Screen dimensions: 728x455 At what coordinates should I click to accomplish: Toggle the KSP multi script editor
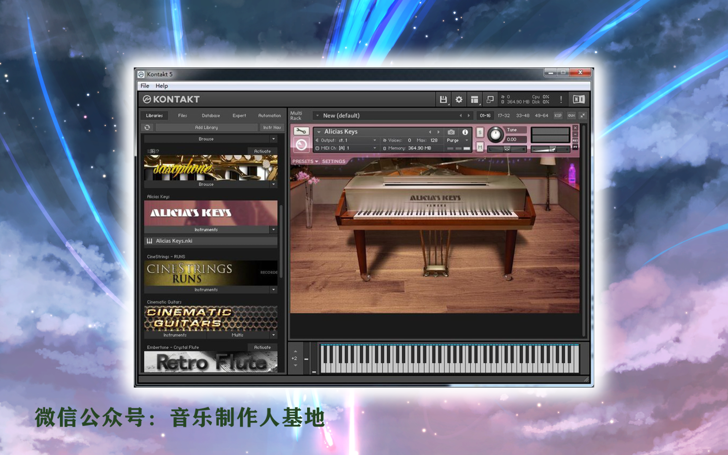tap(558, 115)
